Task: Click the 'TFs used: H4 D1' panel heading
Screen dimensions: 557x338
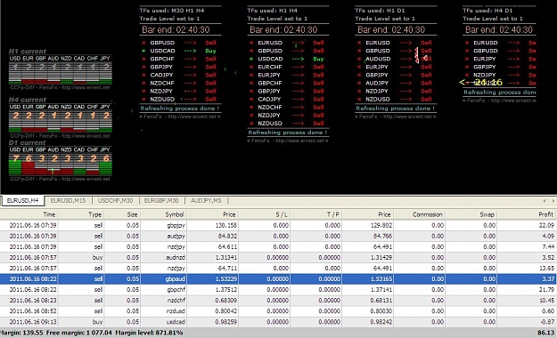Action: [487, 11]
